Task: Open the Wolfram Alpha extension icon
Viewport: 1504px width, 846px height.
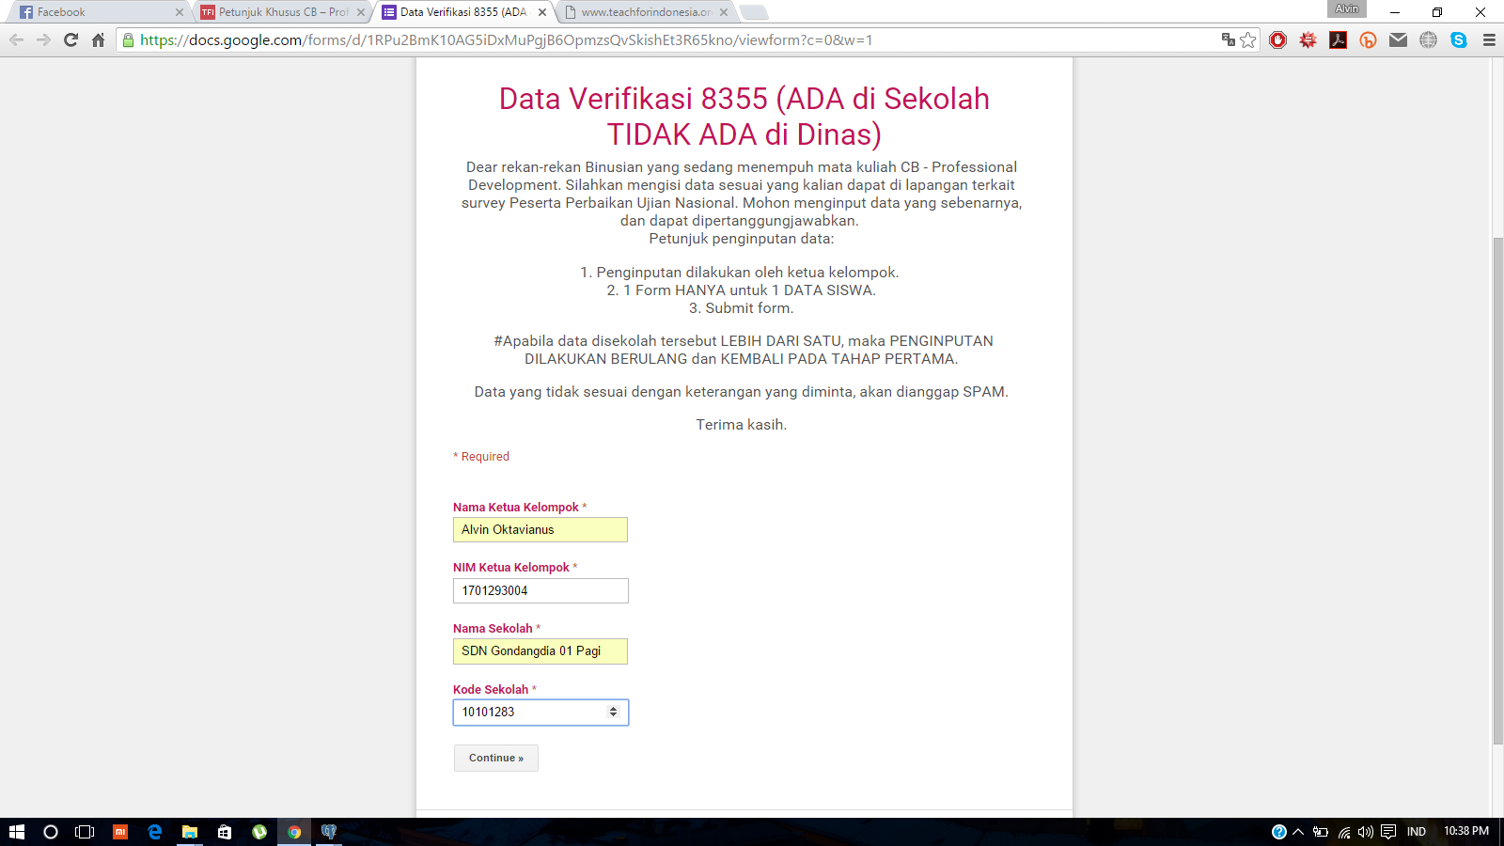Action: (x=1308, y=39)
